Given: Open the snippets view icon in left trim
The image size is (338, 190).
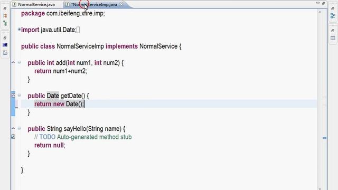Looking at the screenshot, I should (5, 53).
